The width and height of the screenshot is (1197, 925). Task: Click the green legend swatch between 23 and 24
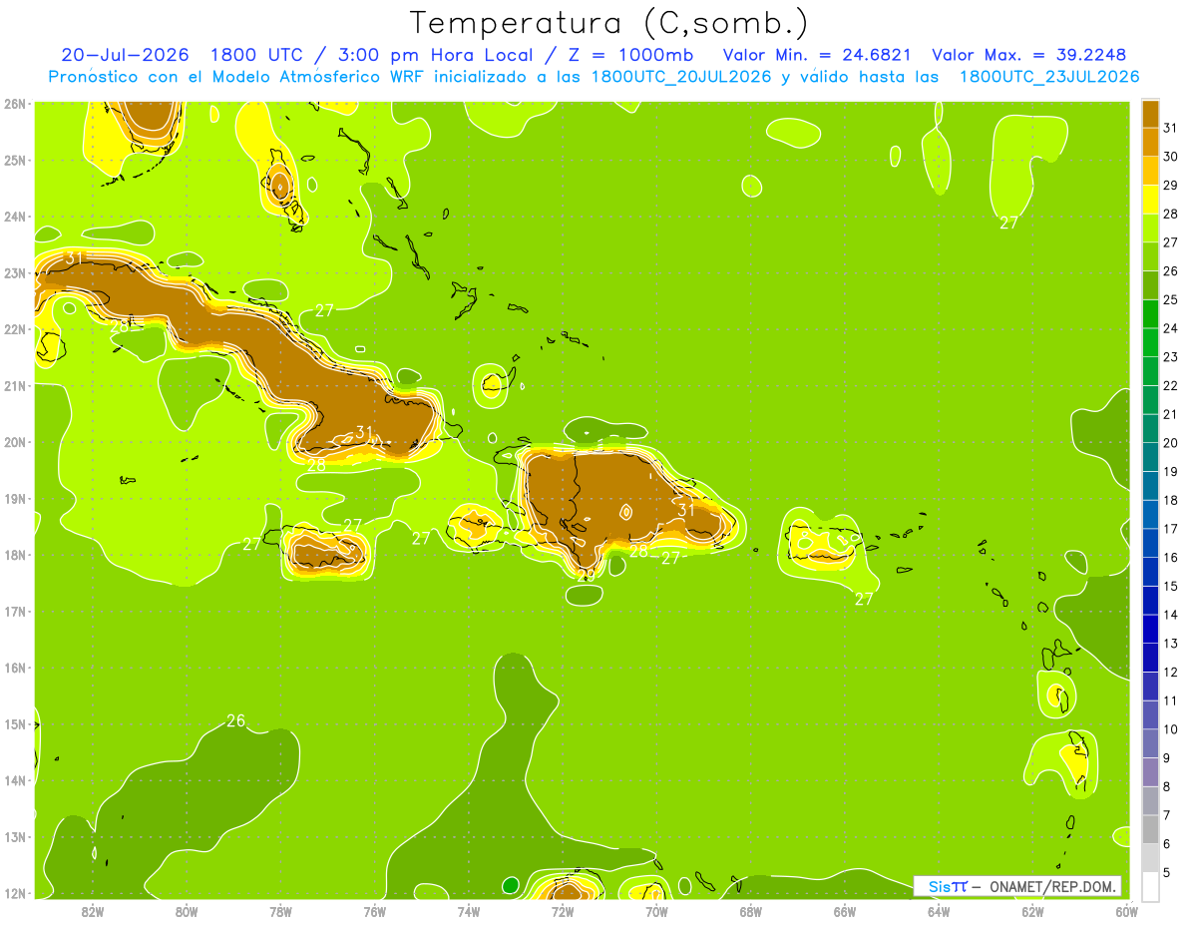click(x=1150, y=342)
